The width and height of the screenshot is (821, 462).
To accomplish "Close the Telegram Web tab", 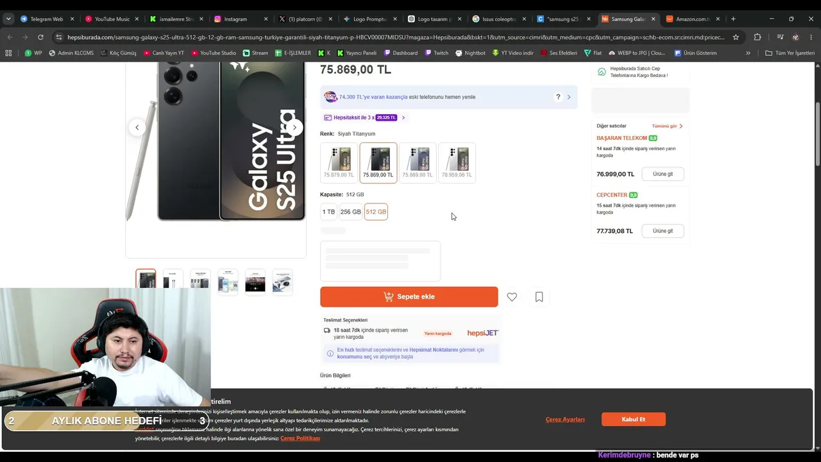I will pyautogui.click(x=72, y=19).
